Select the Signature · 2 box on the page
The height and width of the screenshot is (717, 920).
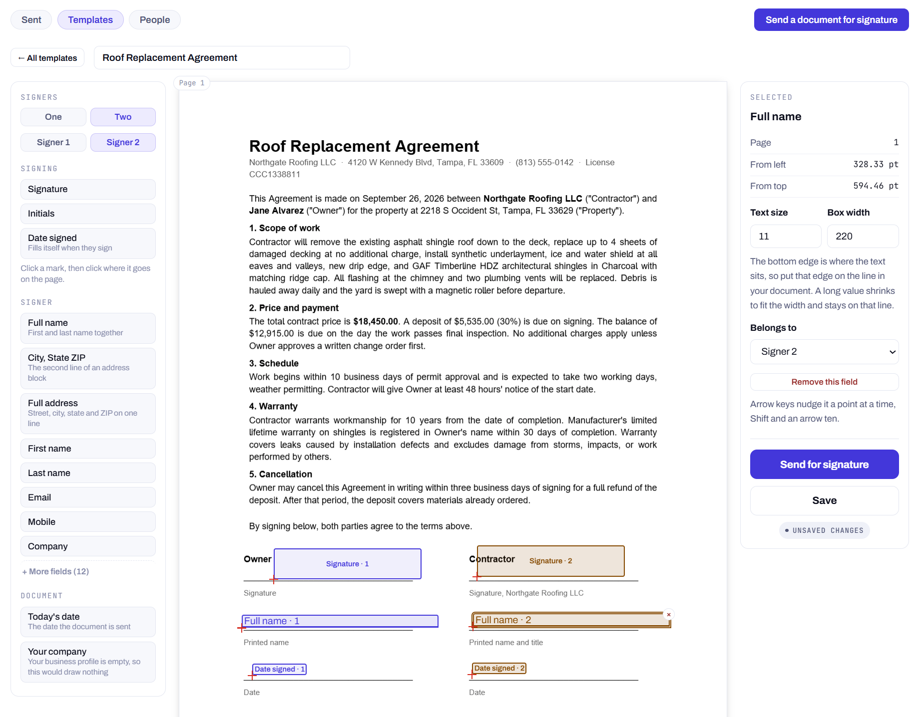tap(551, 561)
